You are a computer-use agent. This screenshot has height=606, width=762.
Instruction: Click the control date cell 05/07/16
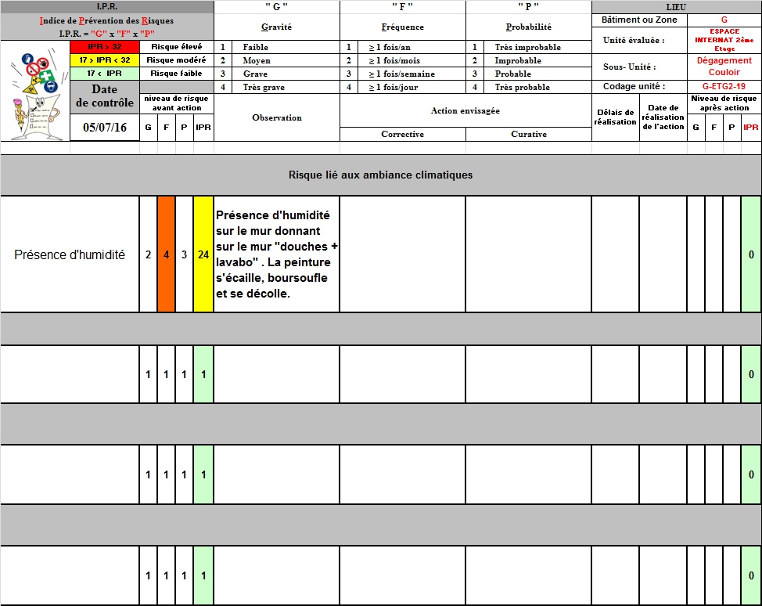click(x=104, y=128)
